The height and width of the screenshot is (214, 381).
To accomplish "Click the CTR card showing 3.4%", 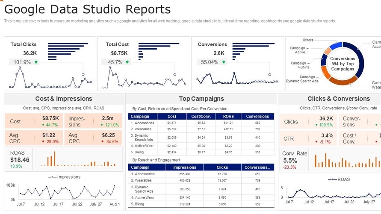I will (x=308, y=138).
